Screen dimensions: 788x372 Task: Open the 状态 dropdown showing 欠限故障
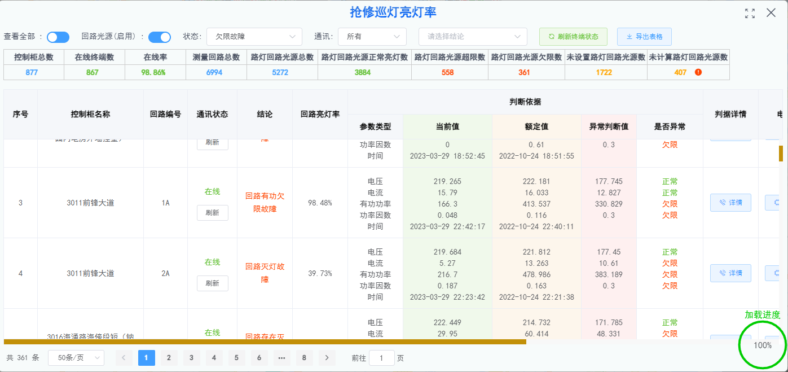coord(254,37)
